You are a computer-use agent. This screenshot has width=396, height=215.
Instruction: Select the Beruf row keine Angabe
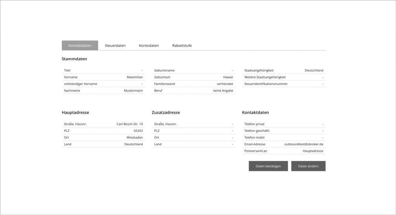click(194, 91)
